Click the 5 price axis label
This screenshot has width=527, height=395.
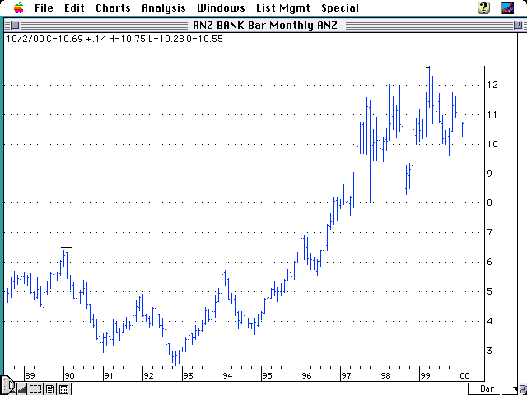point(490,291)
